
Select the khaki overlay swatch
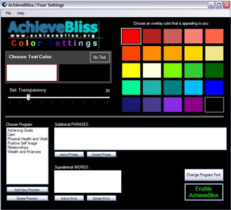pos(214,53)
